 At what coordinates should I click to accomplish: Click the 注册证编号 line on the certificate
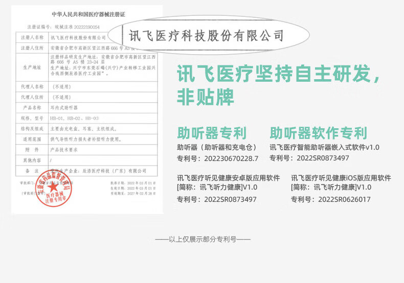coord(63,27)
